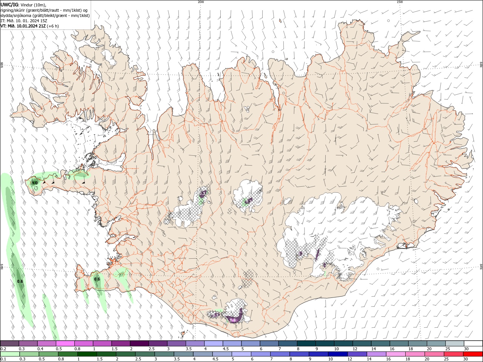Click the 'rigning/skúrir' legend description line
This screenshot has width=483, height=362.
(44, 10)
